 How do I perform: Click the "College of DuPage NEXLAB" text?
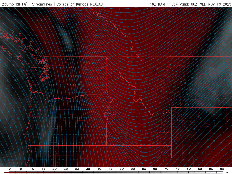point(79,4)
